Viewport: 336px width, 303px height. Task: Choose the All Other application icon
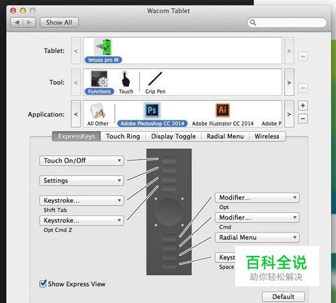coord(97,112)
